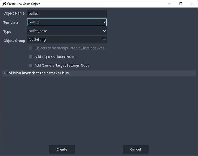Enable Add Light Occluder Node
This screenshot has width=198, height=156.
point(31,57)
